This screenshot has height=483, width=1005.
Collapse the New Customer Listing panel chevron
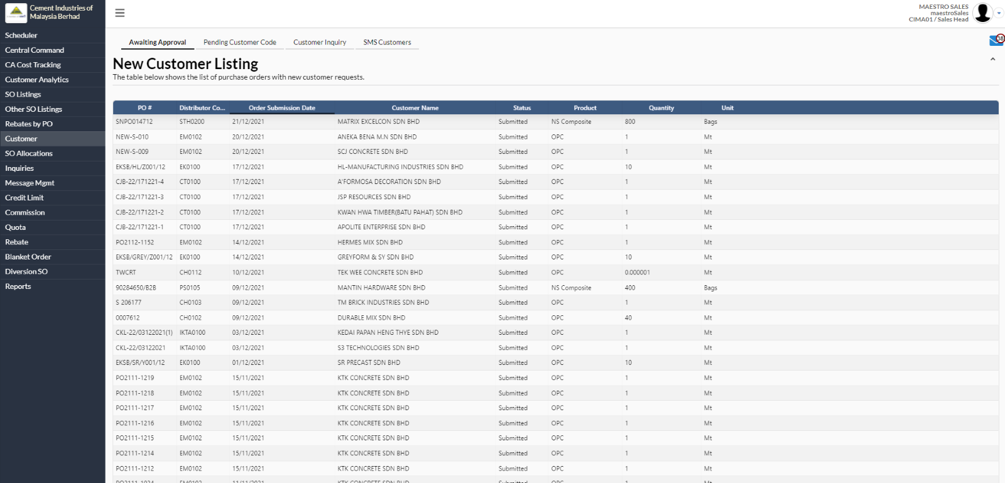coord(993,59)
